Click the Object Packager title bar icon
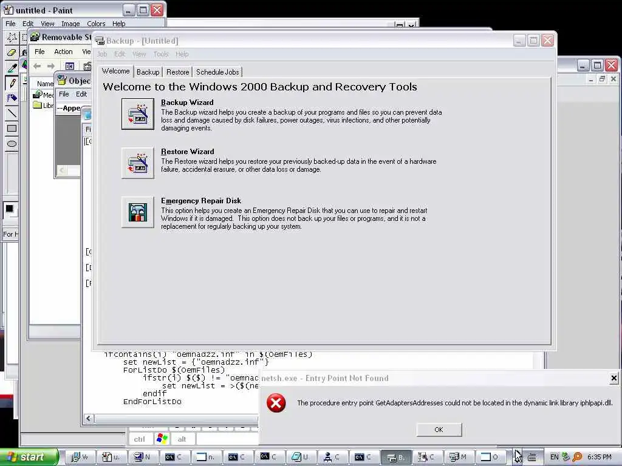 tap(62, 81)
